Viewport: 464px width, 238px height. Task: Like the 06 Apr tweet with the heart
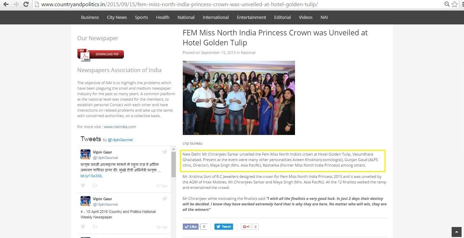pos(83,227)
